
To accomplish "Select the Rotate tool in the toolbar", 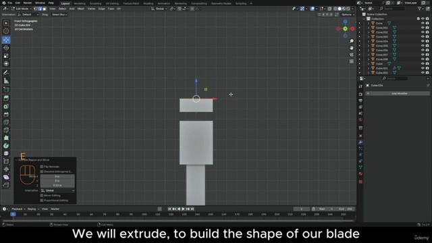I will [x=6, y=48].
